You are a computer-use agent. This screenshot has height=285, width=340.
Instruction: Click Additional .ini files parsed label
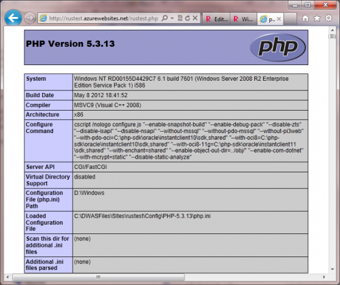(45, 265)
